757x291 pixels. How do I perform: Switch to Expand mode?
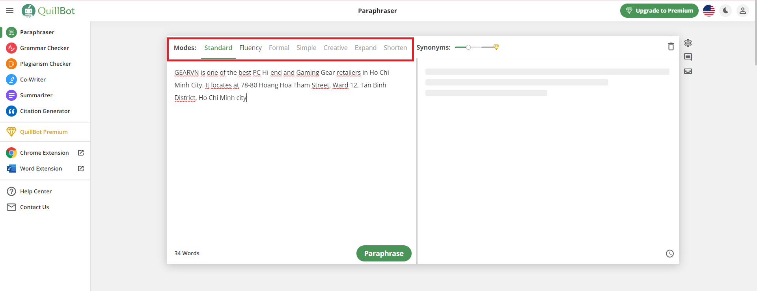point(365,48)
